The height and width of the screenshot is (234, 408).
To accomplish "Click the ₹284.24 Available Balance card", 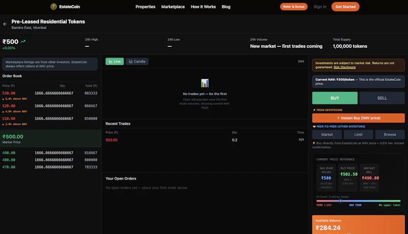I will point(359,225).
